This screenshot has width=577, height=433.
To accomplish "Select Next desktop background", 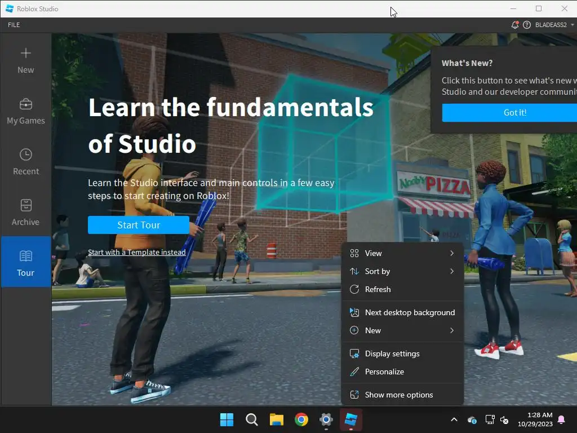I will (x=402, y=312).
